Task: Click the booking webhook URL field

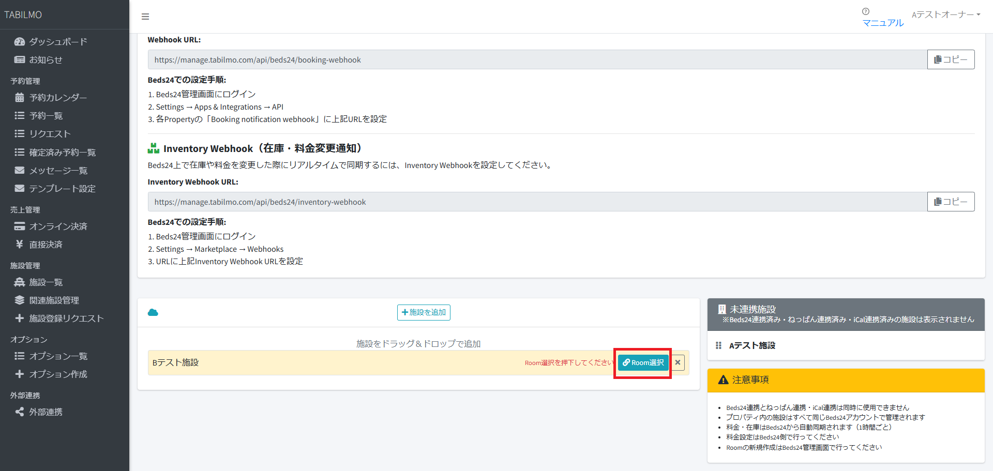Action: (537, 60)
